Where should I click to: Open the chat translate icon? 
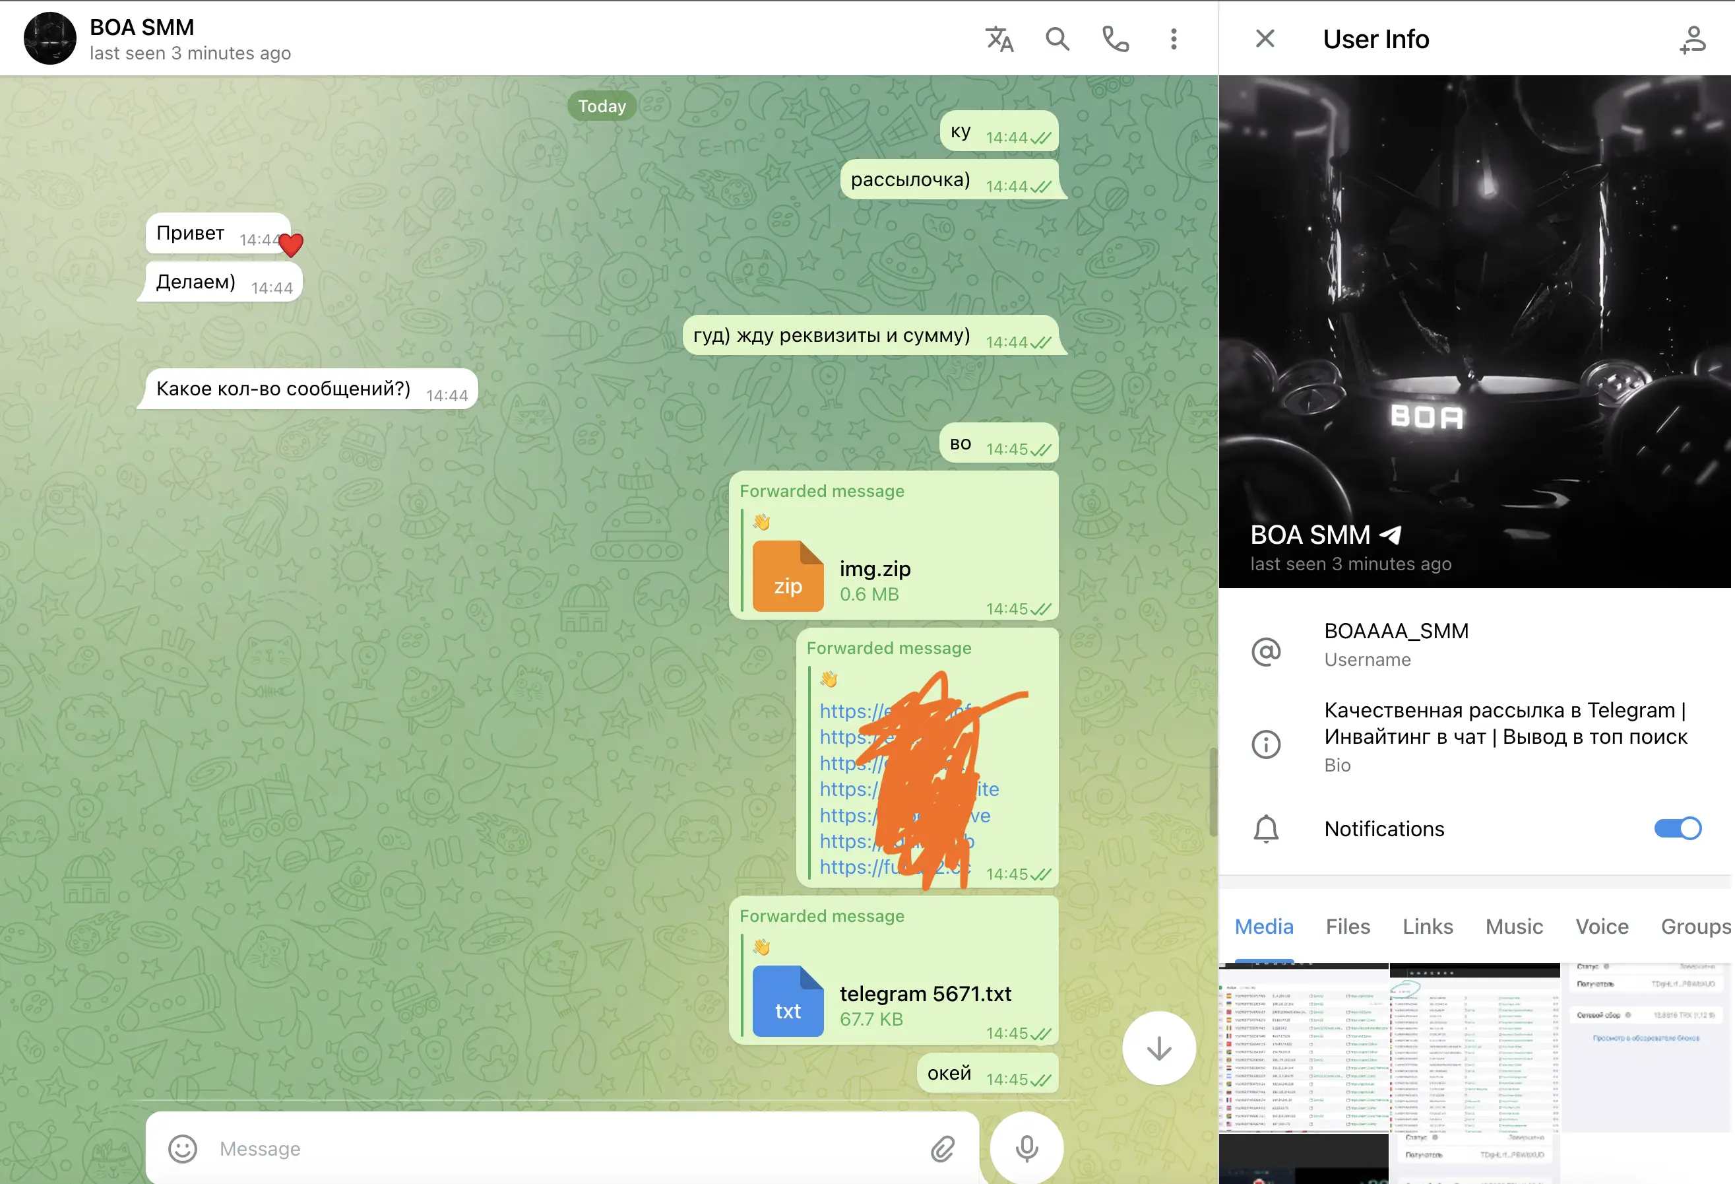[999, 39]
